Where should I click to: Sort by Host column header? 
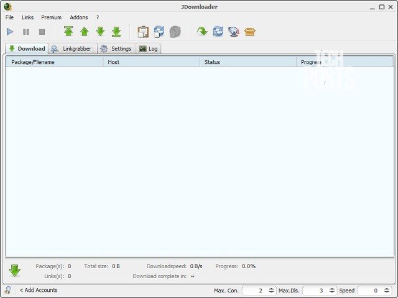pos(152,62)
